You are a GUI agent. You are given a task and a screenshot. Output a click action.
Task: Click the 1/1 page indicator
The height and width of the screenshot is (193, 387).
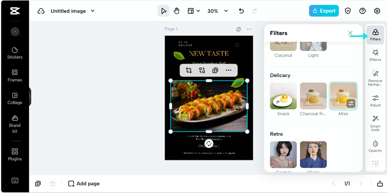coord(347,184)
